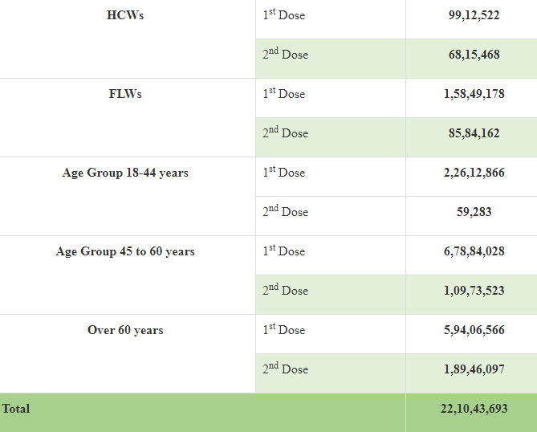The image size is (537, 432).
Task: Select the total value 22,10,43,693
Action: tap(474, 409)
